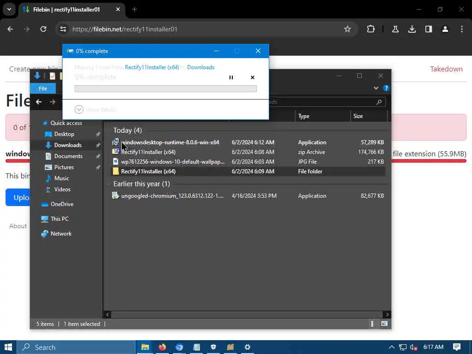Screen dimensions: 472x354
Task: Open Windows Start menu
Action: pos(8,347)
